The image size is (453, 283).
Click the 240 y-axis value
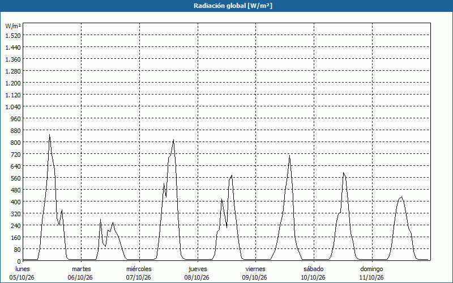[x=16, y=225]
